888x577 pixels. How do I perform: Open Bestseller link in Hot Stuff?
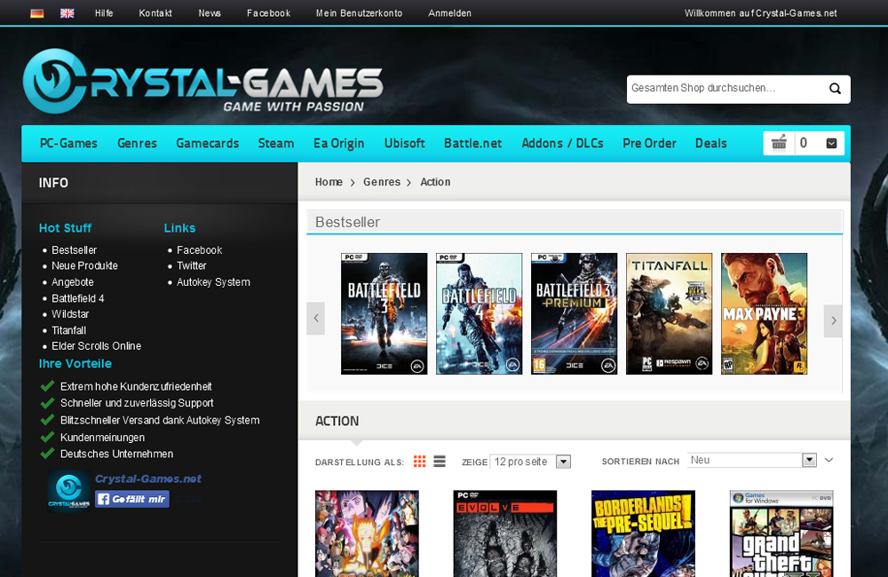pyautogui.click(x=75, y=249)
